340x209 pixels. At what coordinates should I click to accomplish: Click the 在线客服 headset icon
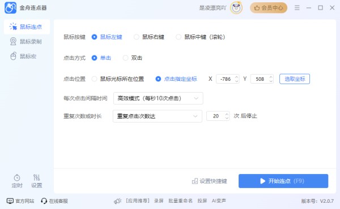44,201
